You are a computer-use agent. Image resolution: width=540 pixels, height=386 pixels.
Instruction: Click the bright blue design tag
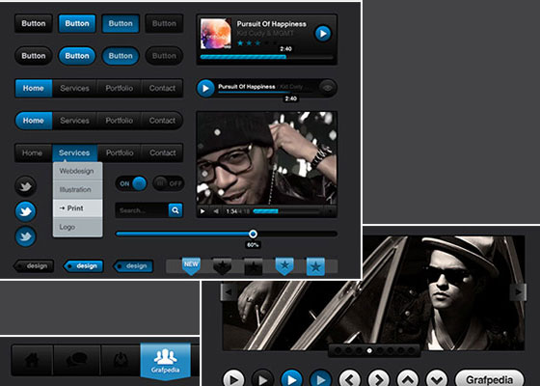click(83, 266)
